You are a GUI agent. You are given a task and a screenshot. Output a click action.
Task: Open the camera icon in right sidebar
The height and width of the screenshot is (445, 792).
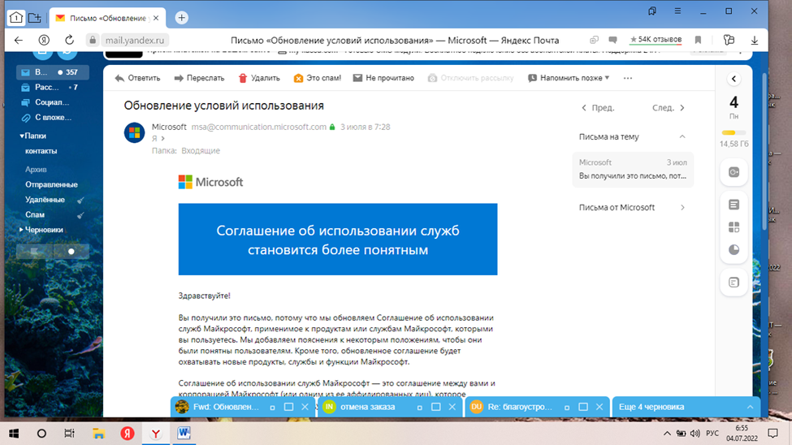pyautogui.click(x=734, y=172)
